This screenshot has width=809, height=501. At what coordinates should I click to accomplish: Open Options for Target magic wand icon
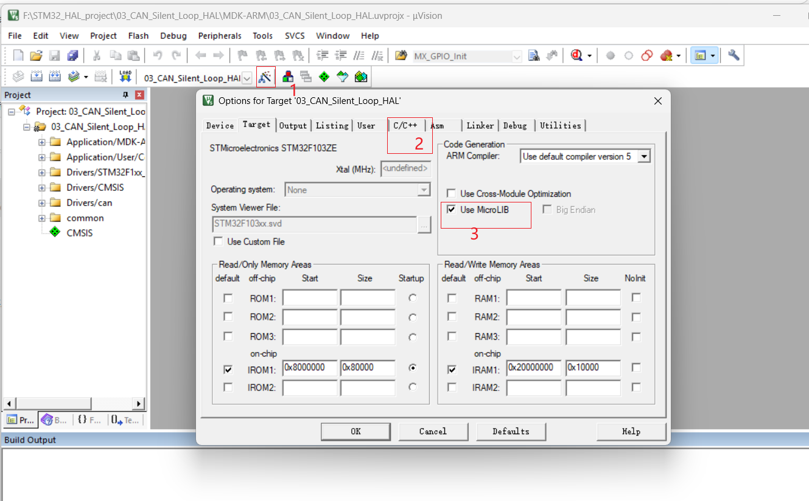(265, 77)
